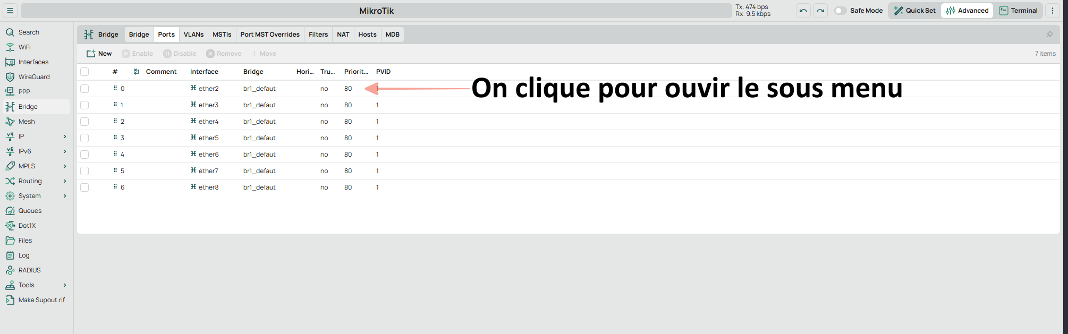
Task: Click the hamburger menu icon
Action: tap(10, 11)
